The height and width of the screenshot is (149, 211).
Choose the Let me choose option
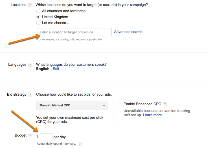point(38,23)
